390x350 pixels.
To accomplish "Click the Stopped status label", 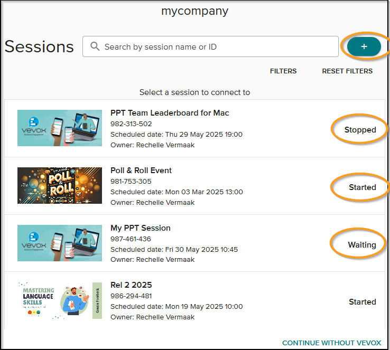I will [360, 130].
